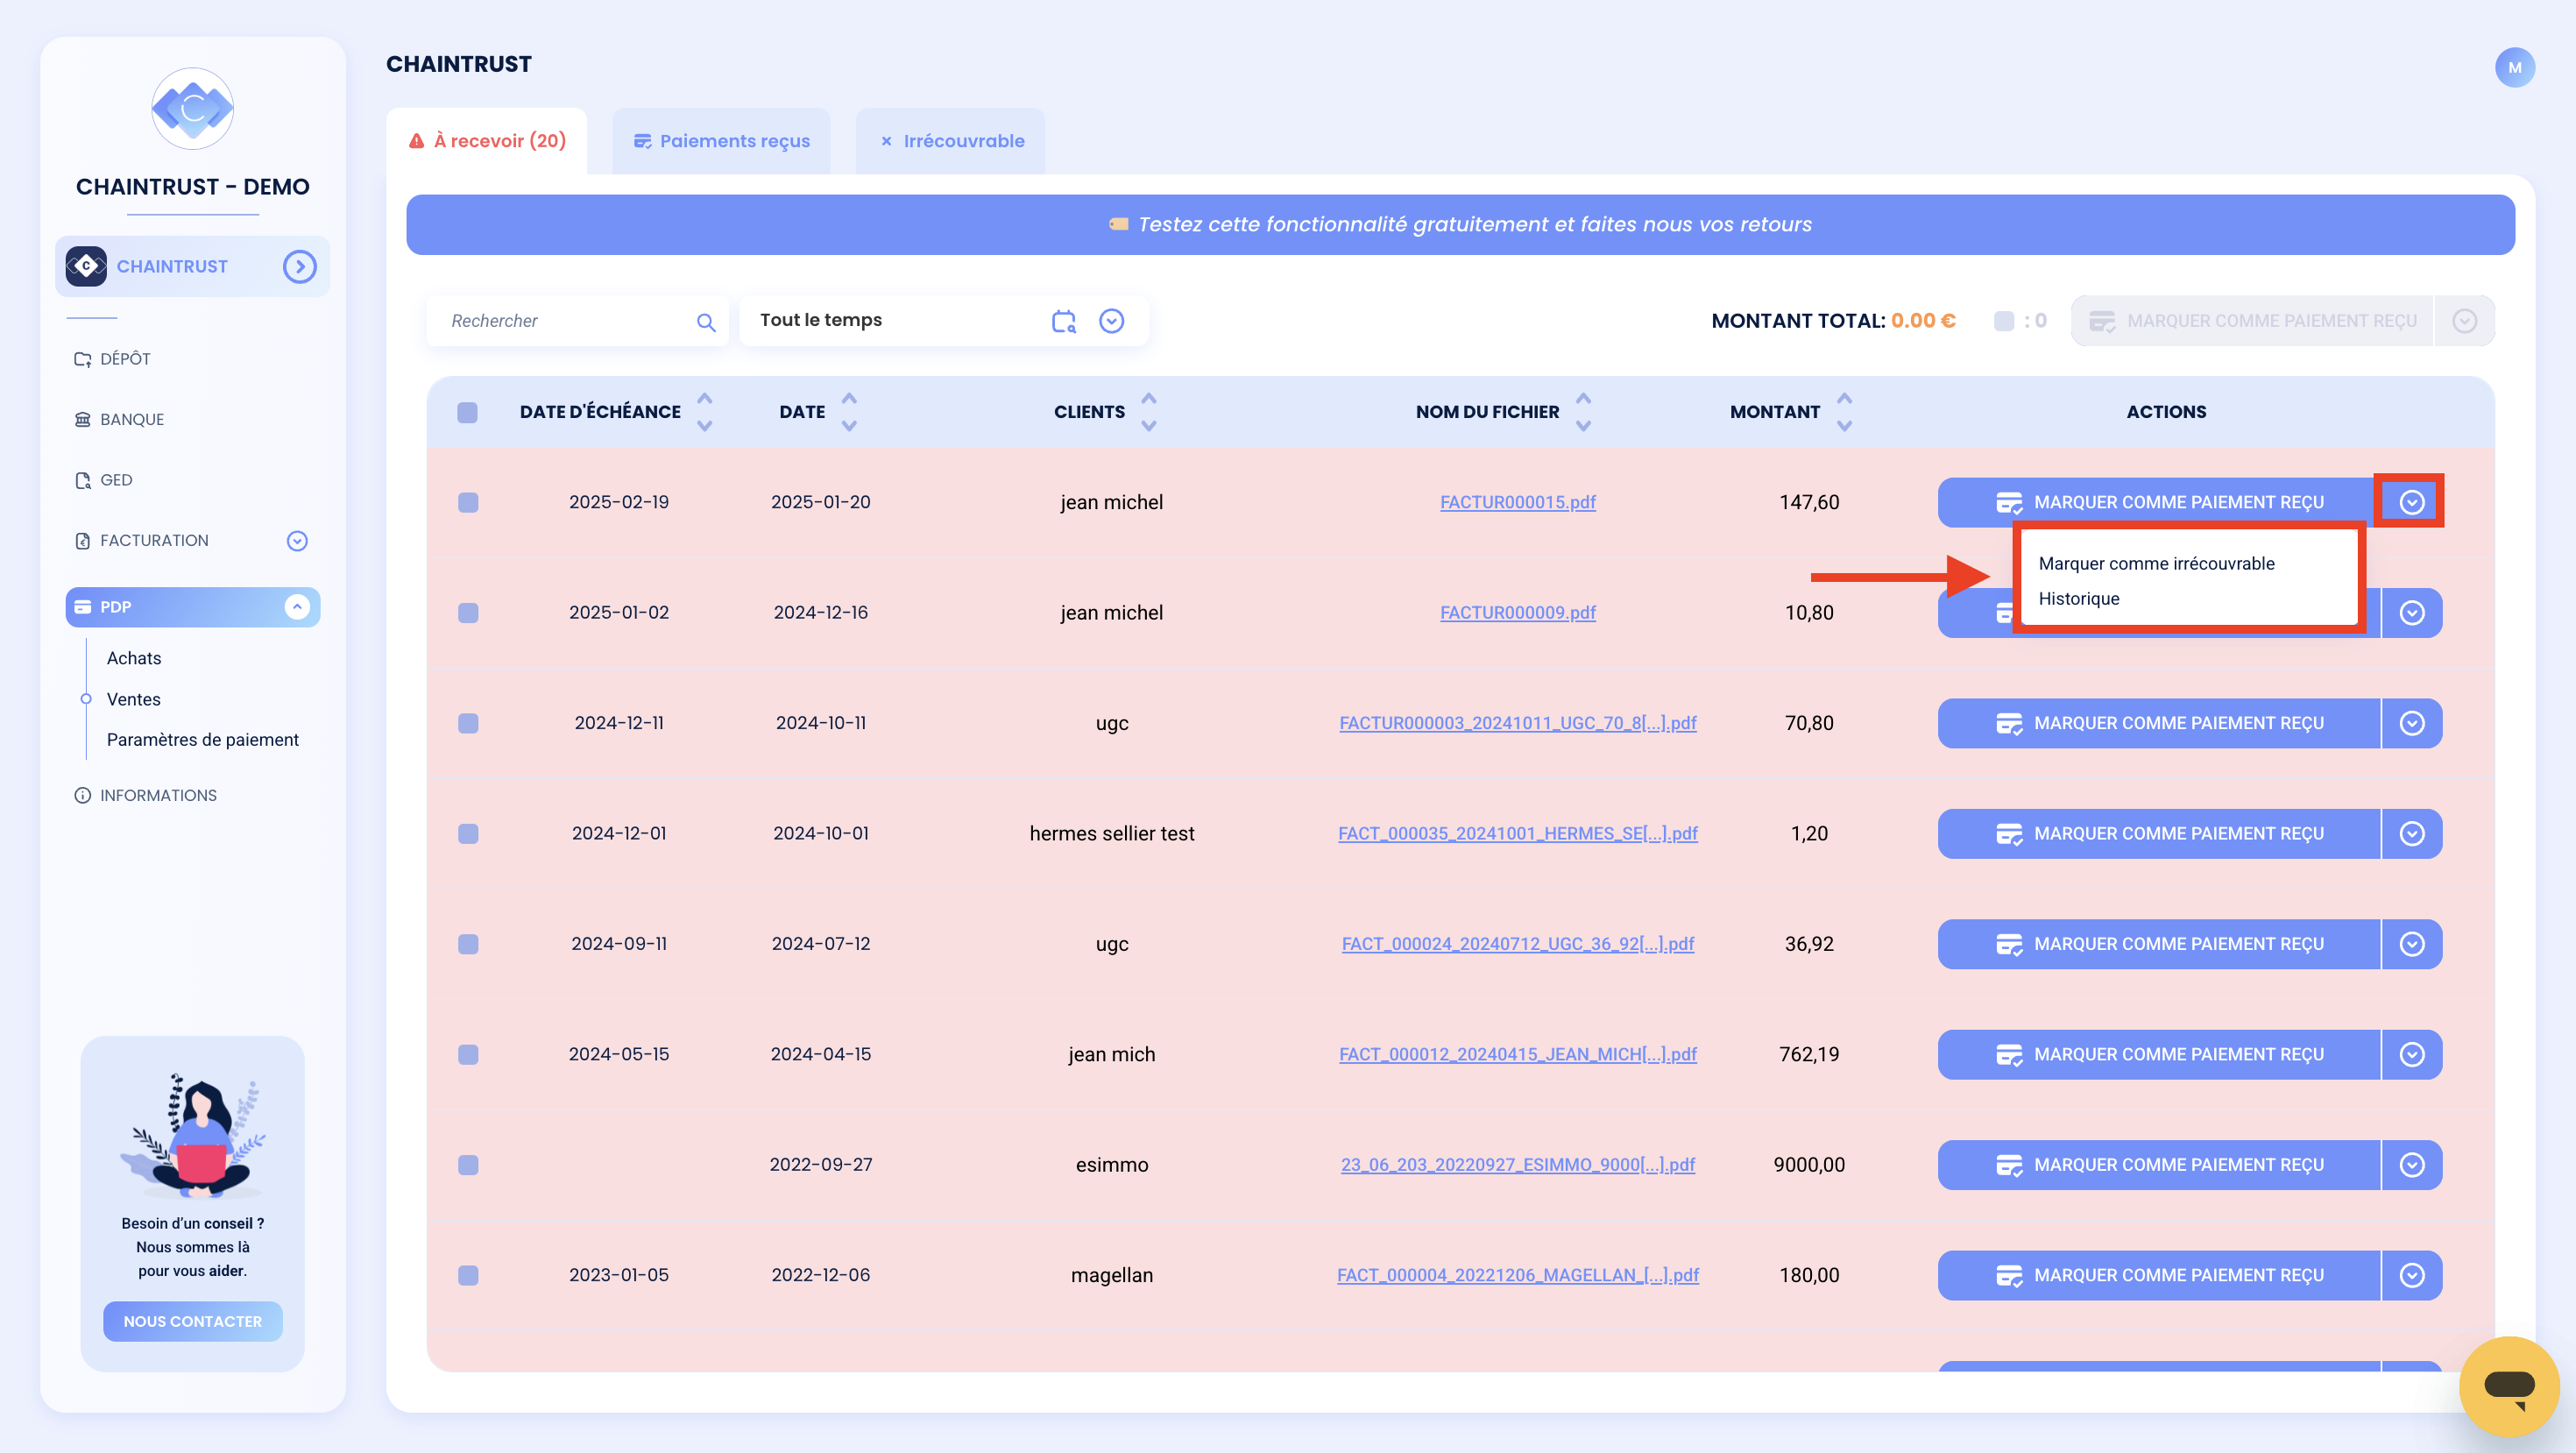Open the FACT_000035 HERMES pdf link
Screen dimensions: 2576x1453
tap(1517, 834)
